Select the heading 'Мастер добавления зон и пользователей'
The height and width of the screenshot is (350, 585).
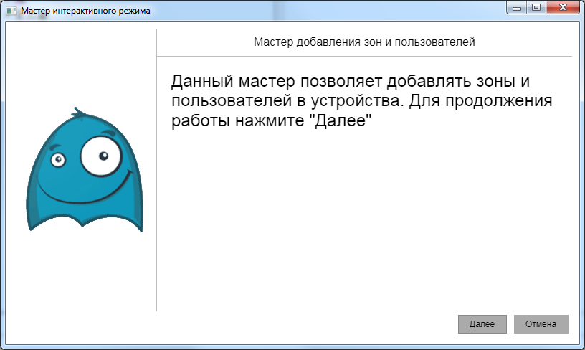tap(364, 42)
